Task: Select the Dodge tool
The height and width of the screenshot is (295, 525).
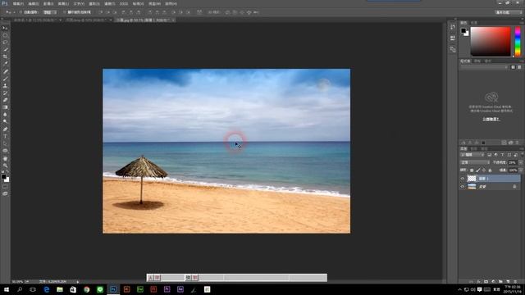Action: (5, 122)
